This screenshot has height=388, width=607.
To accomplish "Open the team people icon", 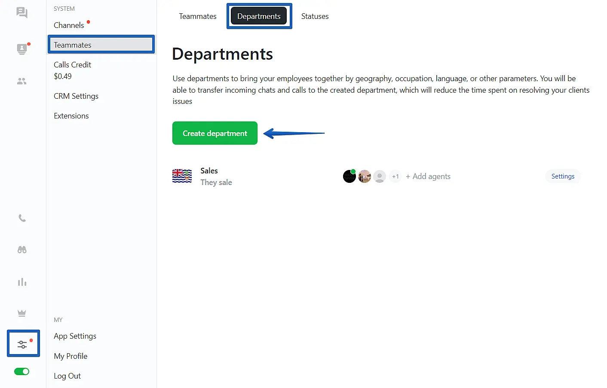I will pos(22,81).
